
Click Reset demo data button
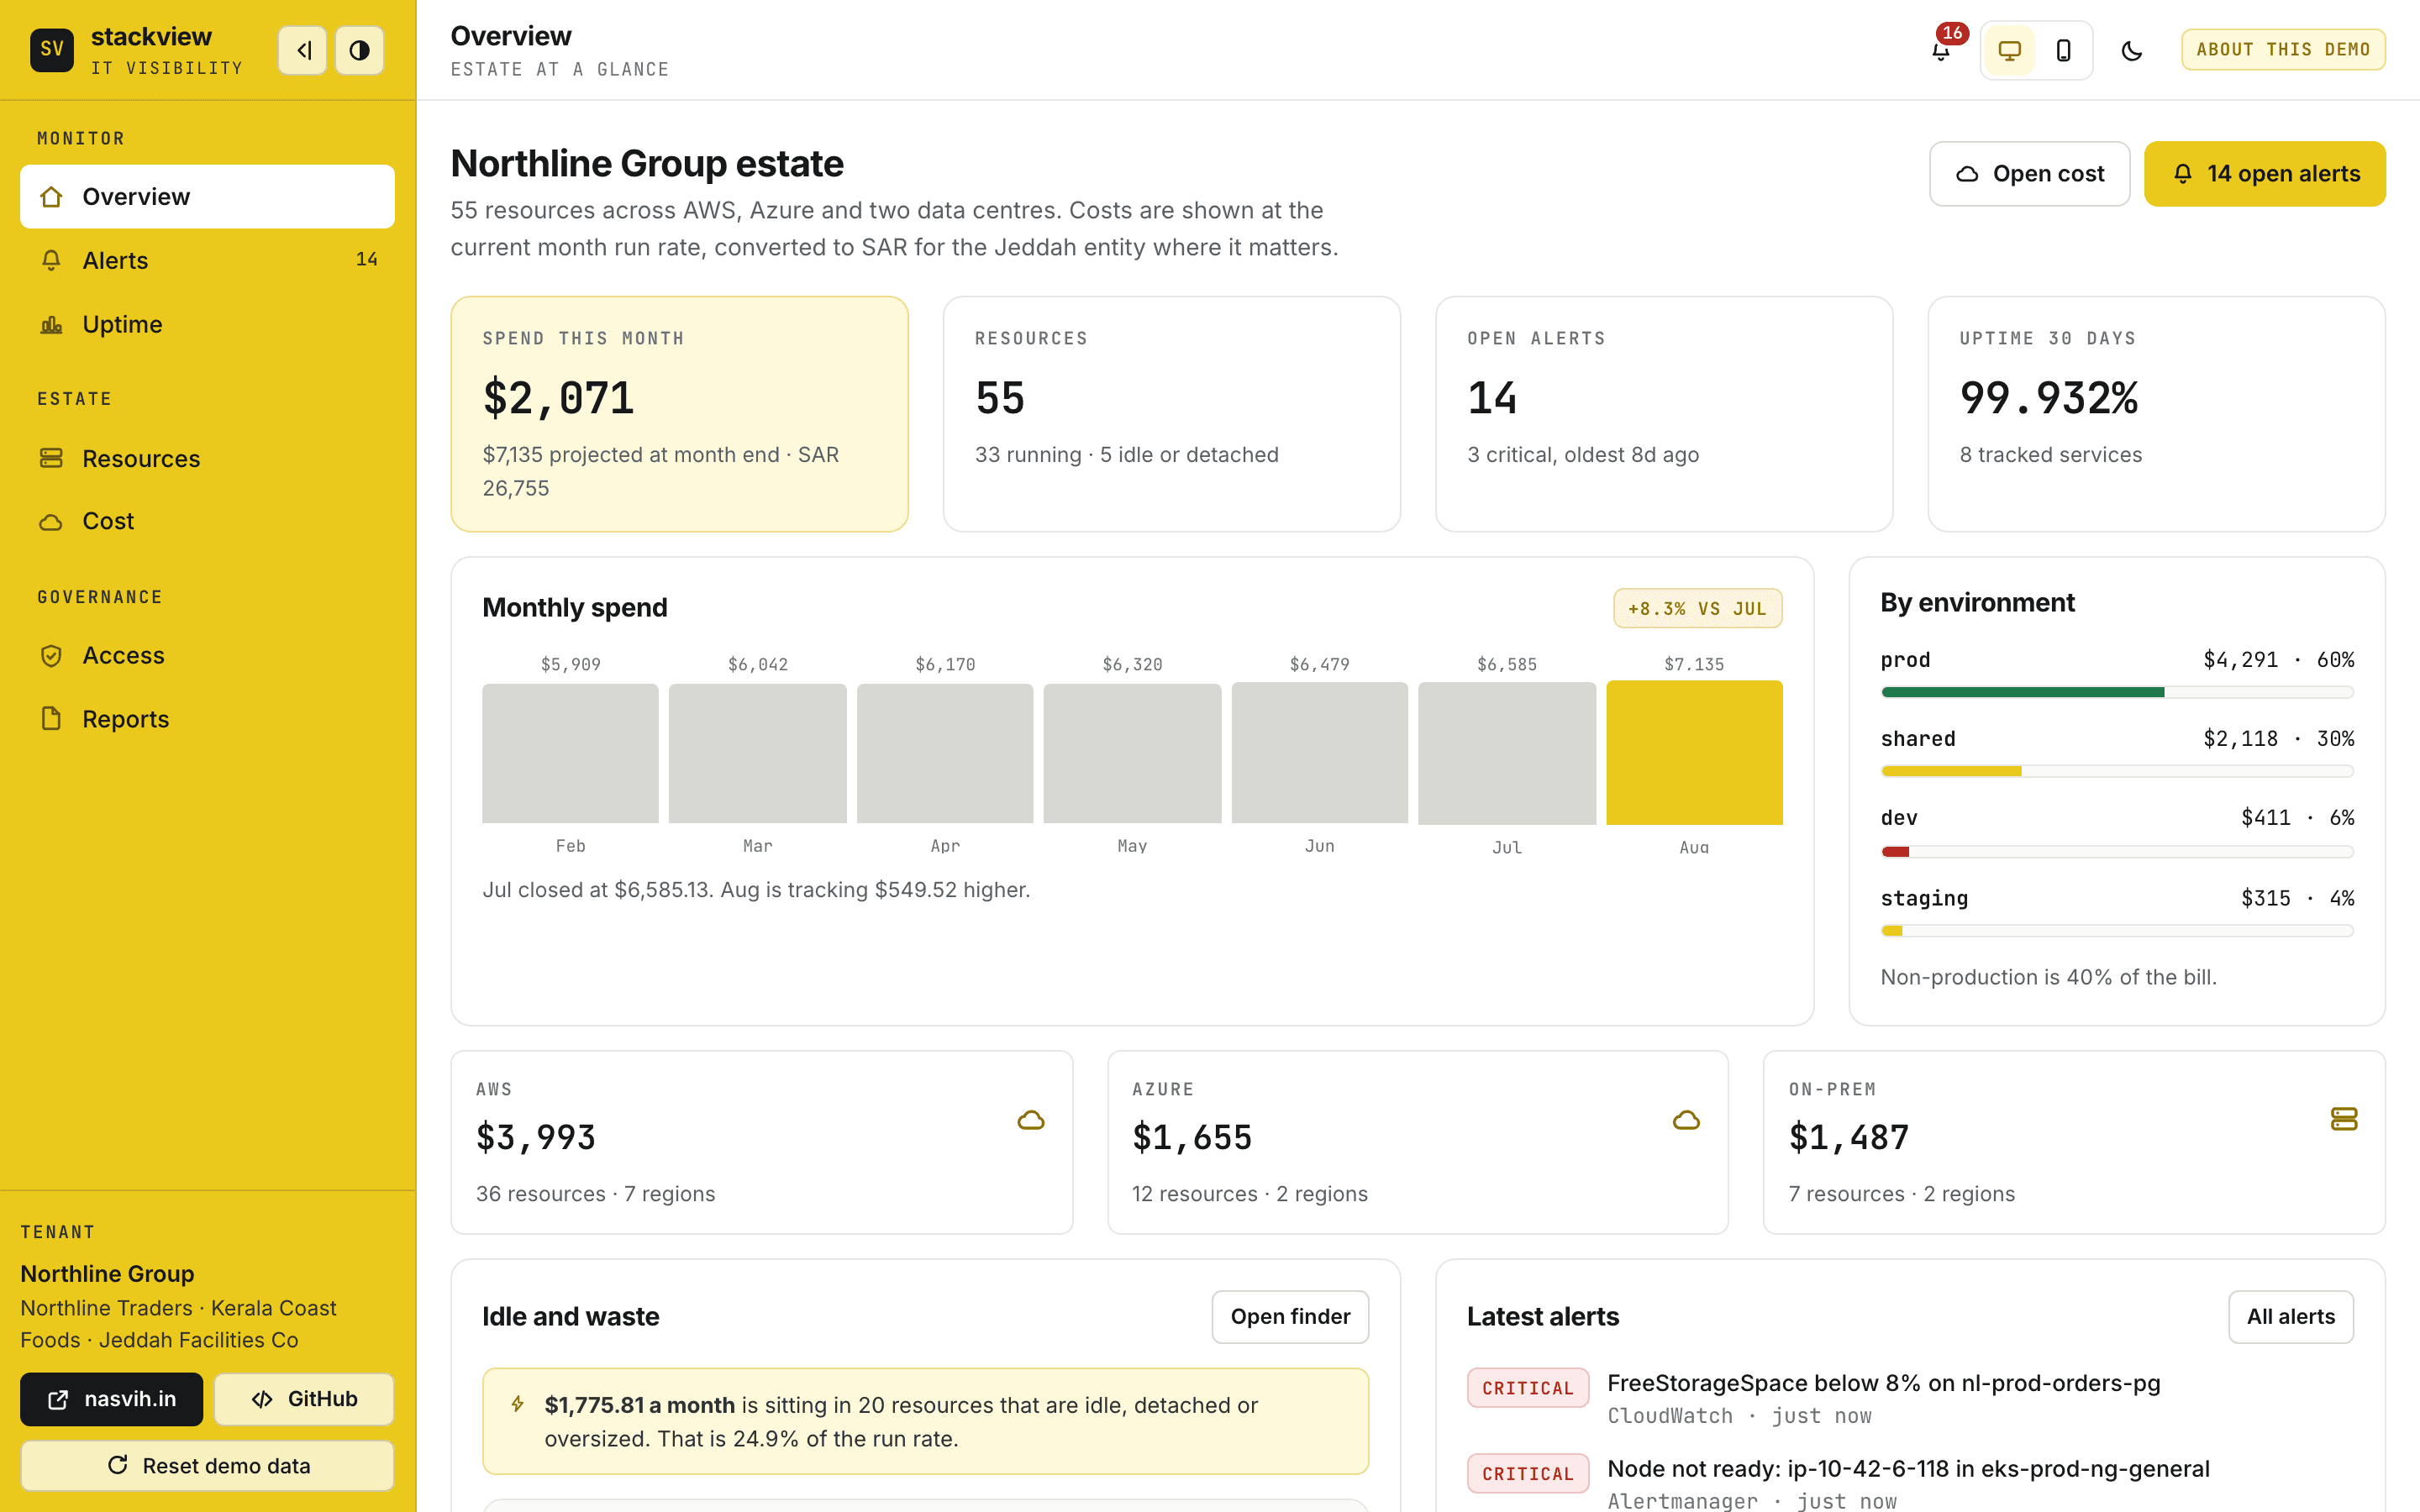tap(207, 1466)
